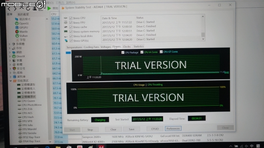Open the Clocks tab
The height and width of the screenshot is (148, 264).
[x=126, y=46]
